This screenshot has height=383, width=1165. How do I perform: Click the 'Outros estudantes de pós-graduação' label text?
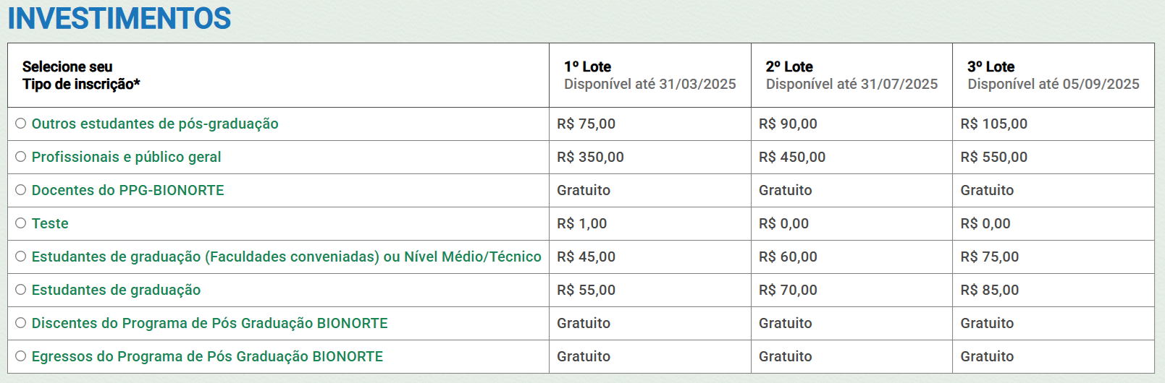pyautogui.click(x=155, y=124)
